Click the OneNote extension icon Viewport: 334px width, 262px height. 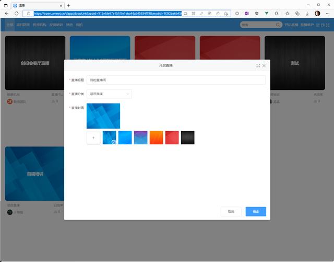[x=247, y=14]
